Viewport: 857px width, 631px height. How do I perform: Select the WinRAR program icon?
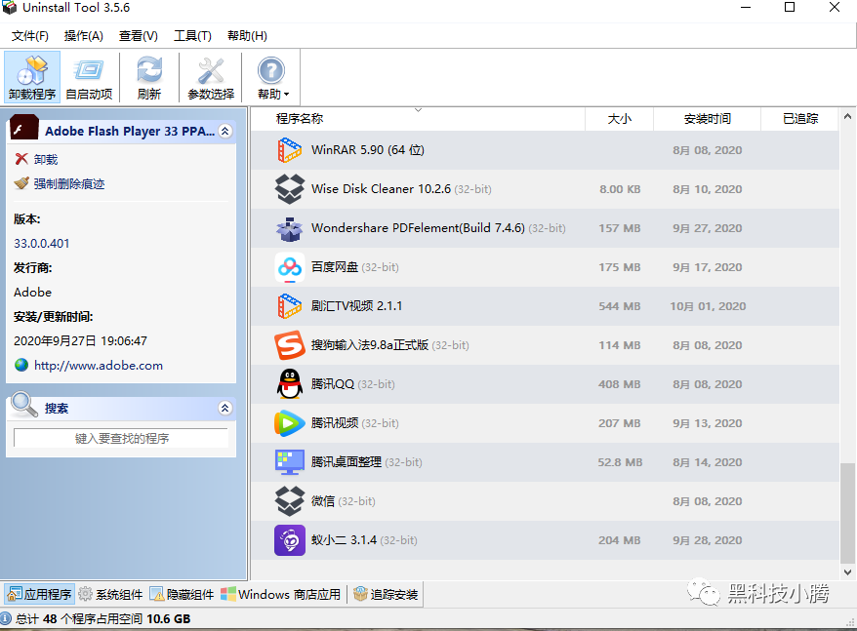pos(289,150)
